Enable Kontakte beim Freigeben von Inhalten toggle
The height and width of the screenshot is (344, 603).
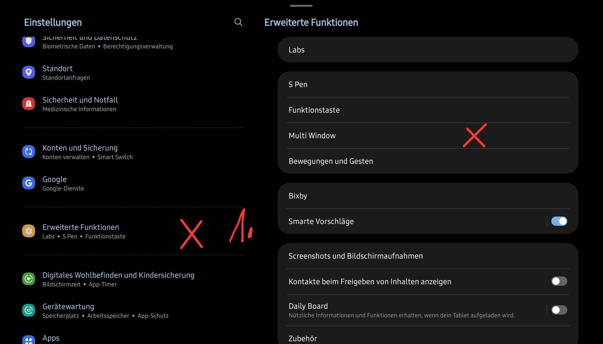tap(559, 281)
